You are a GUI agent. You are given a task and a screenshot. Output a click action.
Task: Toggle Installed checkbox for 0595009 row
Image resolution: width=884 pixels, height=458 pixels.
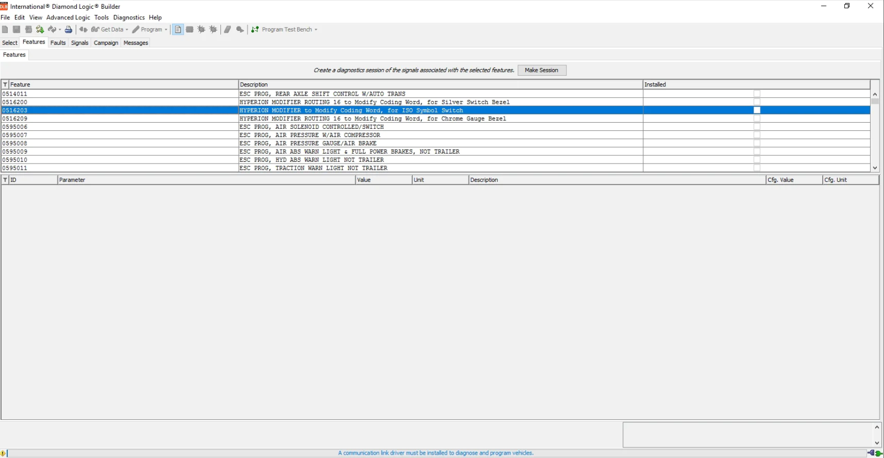[x=757, y=151]
